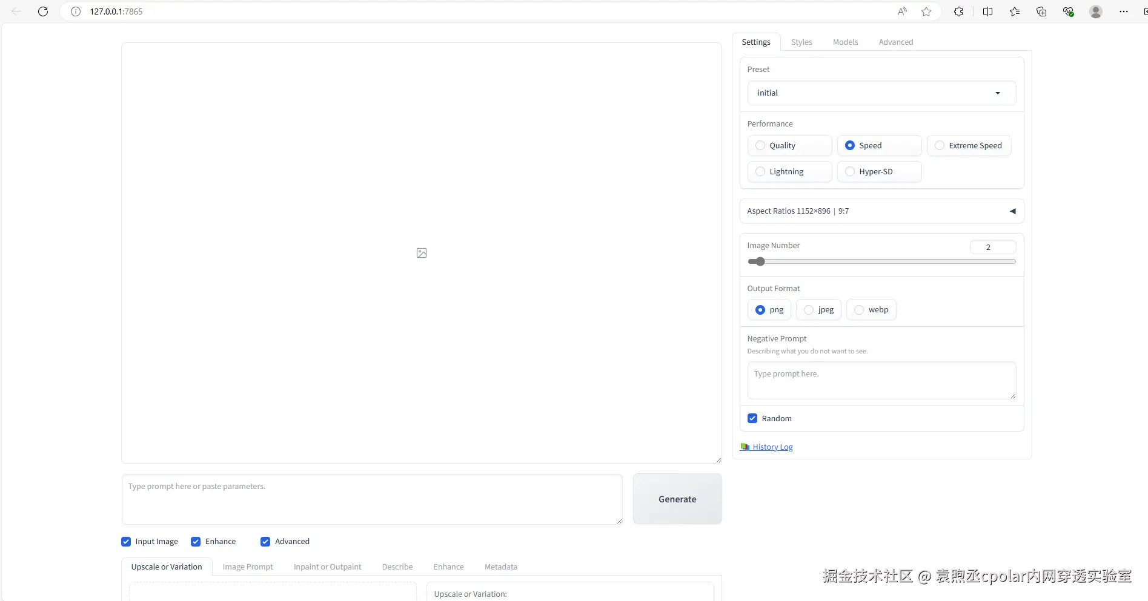Screen dimensions: 1148x601
Task: Toggle the Input Image checkbox
Action: [x=126, y=542]
